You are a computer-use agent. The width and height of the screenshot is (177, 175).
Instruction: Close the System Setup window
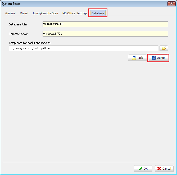(x=171, y=3)
